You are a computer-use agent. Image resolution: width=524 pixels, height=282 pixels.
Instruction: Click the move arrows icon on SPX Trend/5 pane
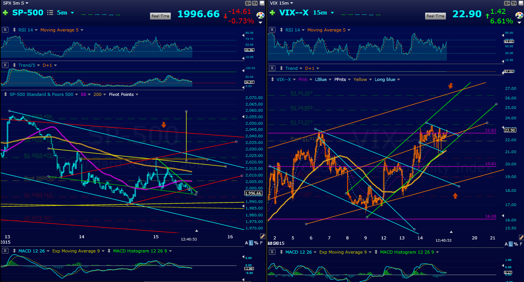[15, 65]
